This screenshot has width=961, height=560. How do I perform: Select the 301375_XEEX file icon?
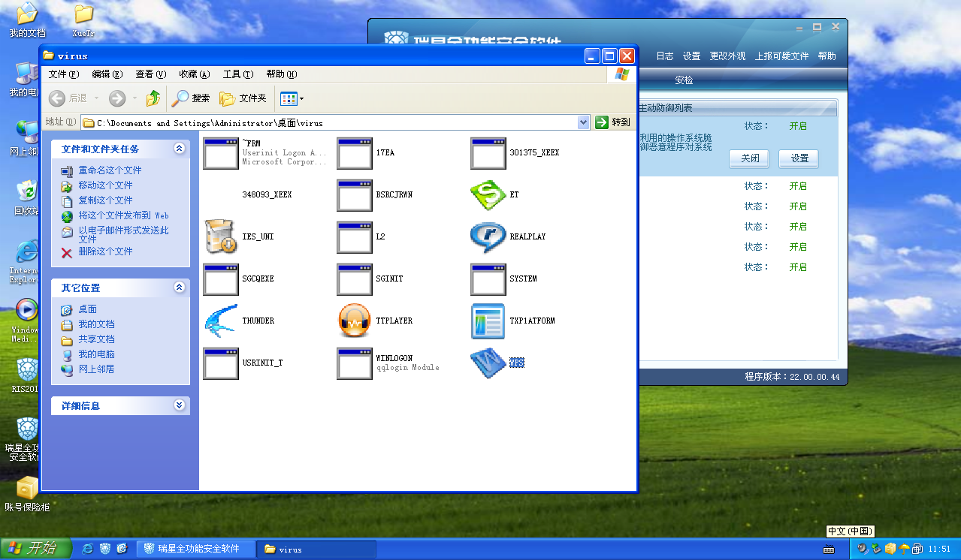[488, 153]
